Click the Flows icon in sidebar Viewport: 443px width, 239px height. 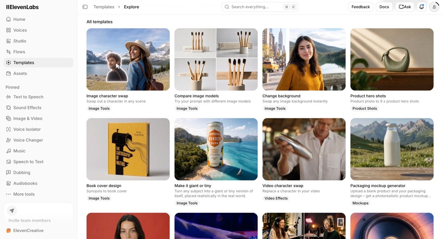click(9, 52)
